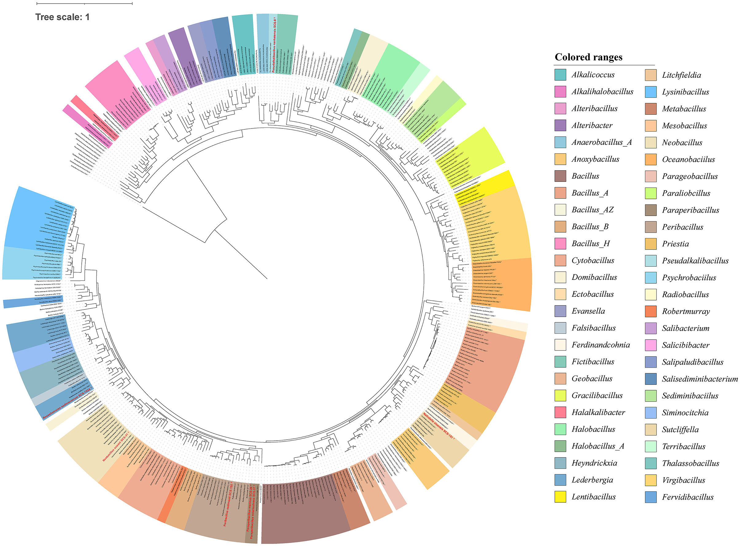This screenshot has width=740, height=546.
Task: Select the Bacillus_B legend swatch
Action: 560,226
